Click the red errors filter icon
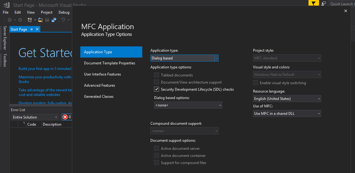The width and height of the screenshot is (355, 173). (65, 117)
